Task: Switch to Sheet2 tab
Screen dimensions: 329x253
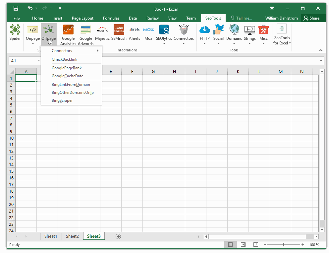Action: [x=72, y=236]
